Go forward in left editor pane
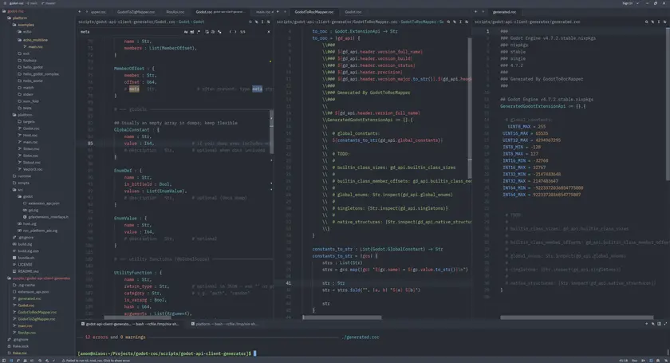 click(87, 12)
